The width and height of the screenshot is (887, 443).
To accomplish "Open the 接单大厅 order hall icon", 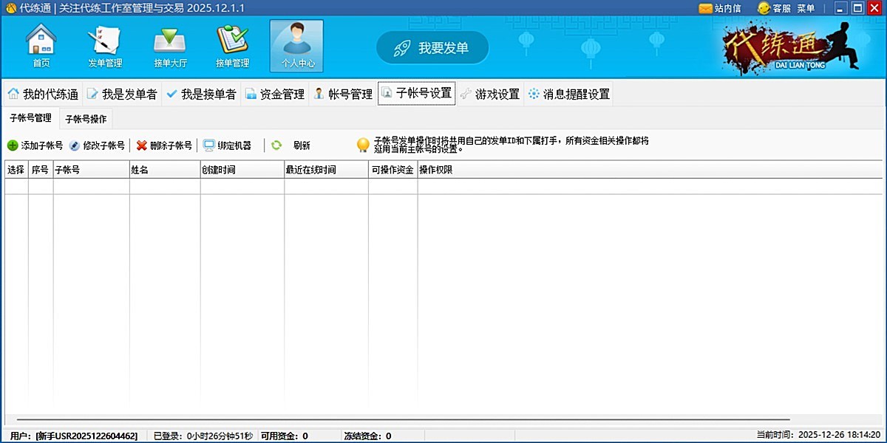I will 169,44.
